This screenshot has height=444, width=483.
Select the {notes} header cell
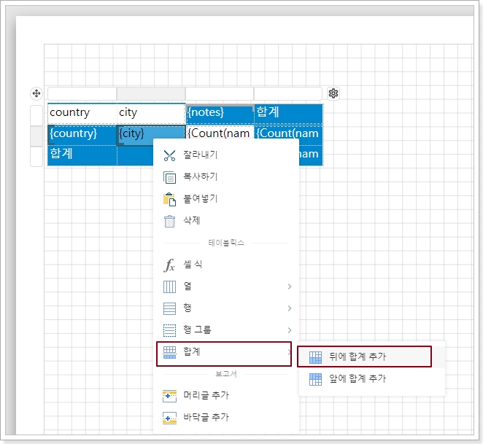(220, 113)
